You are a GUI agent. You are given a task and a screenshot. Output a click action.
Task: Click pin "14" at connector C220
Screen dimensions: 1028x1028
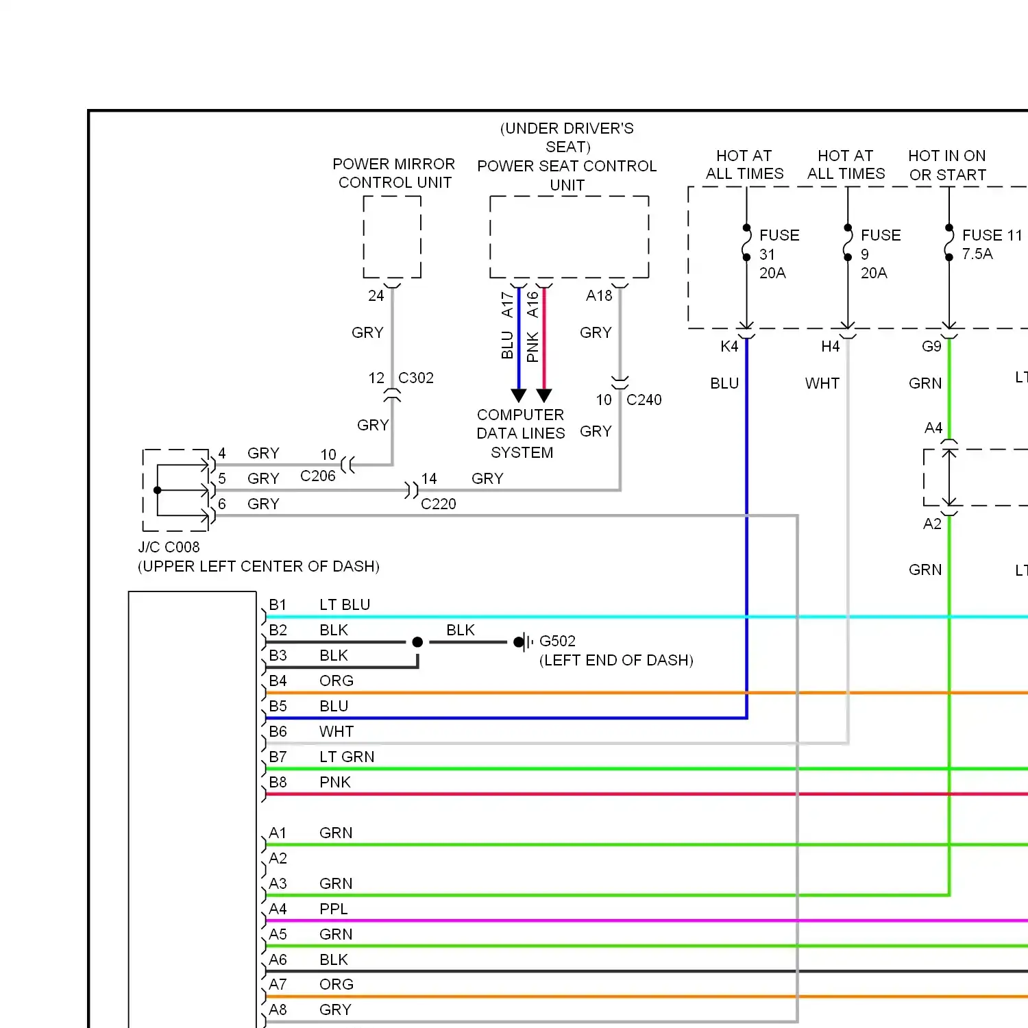429,478
